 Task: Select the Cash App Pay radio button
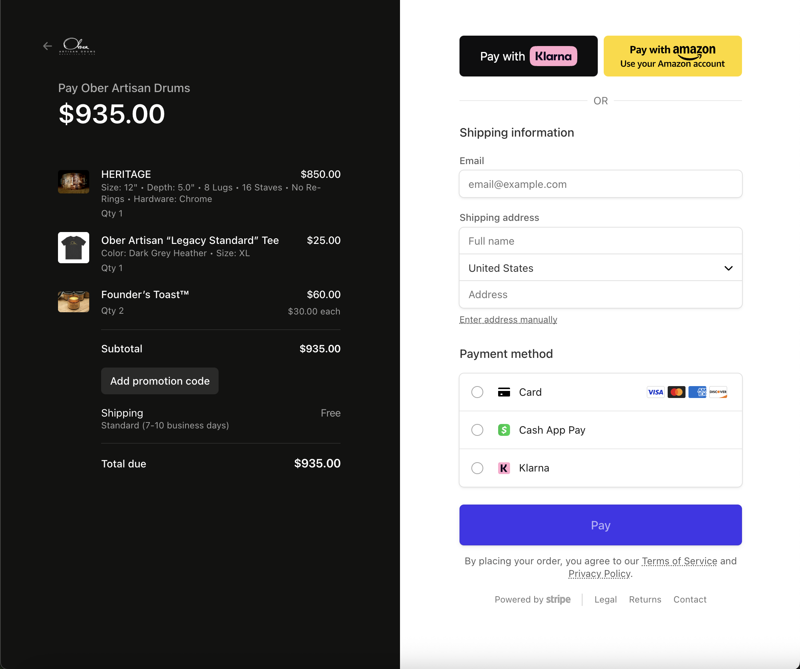[x=477, y=430]
